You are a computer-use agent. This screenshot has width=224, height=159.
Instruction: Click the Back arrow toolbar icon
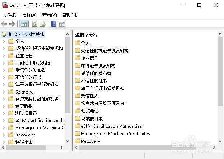click(4, 24)
